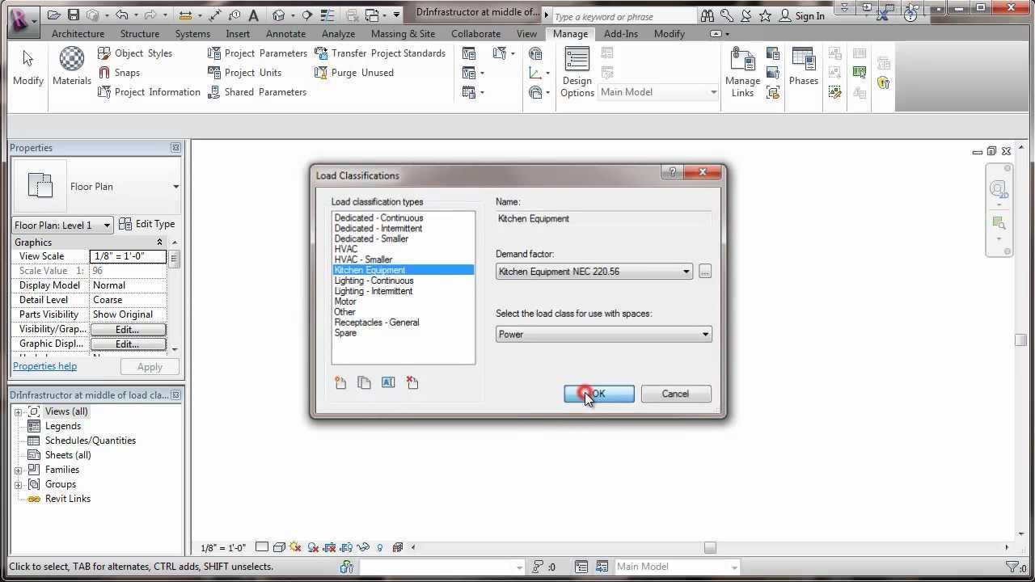This screenshot has width=1035, height=582.
Task: Open Shared Parameters
Action: (x=257, y=92)
